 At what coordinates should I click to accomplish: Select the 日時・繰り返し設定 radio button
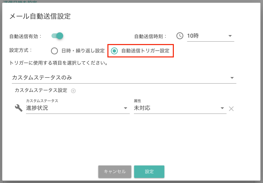tap(54, 51)
